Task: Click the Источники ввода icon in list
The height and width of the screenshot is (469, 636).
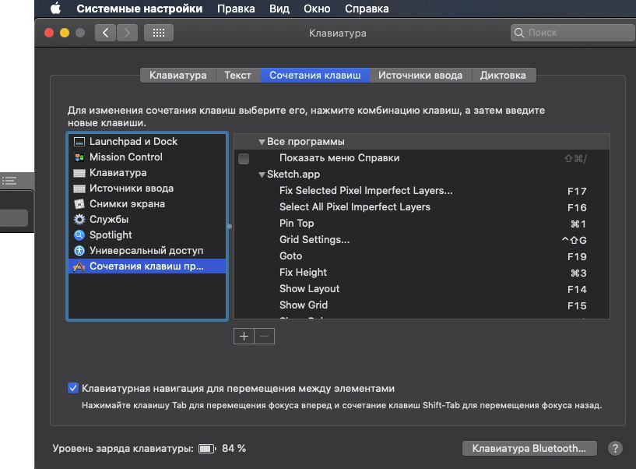Action: coord(79,189)
